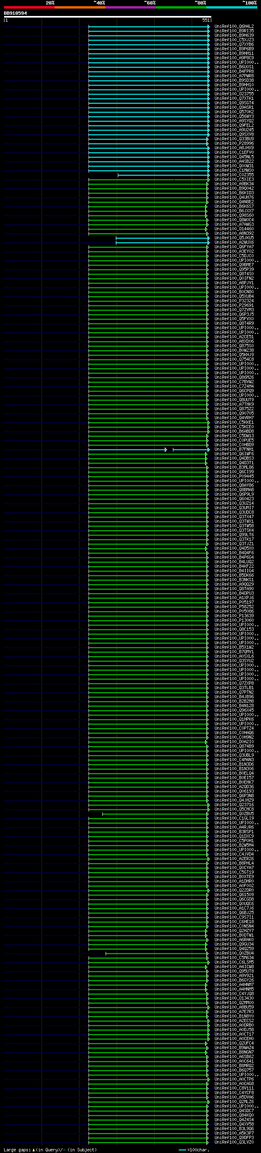Click hit label UniRef100_P29691
Image resolution: width=261 pixels, height=1153 pixels.
click(234, 305)
